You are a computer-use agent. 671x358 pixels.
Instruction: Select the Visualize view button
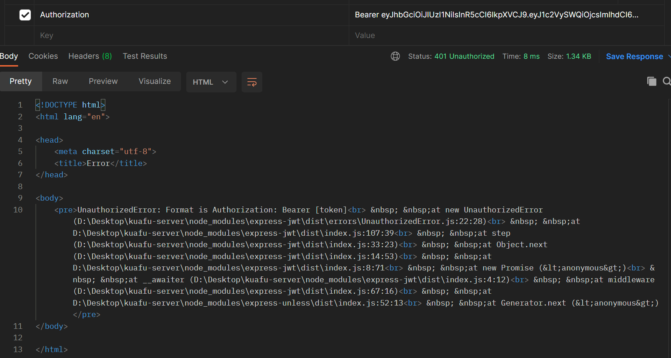tap(154, 81)
